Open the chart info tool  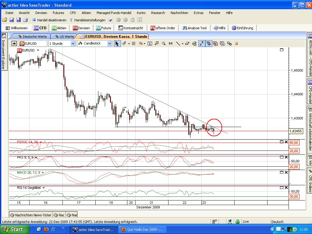[150, 44]
